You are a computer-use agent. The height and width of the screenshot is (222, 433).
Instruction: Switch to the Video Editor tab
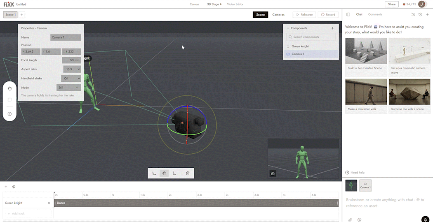tap(235, 4)
